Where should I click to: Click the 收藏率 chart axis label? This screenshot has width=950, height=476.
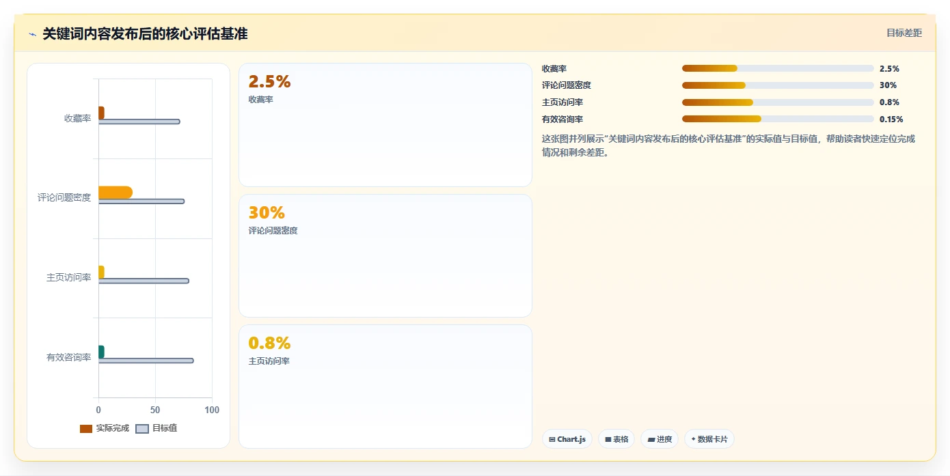[x=77, y=118]
